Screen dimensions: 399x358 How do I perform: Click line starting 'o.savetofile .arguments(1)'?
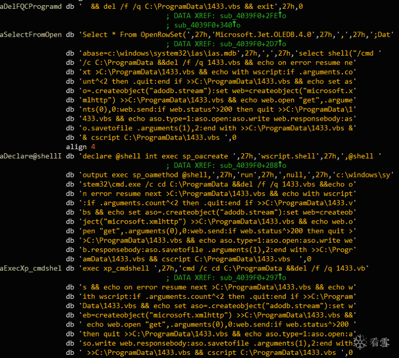[x=211, y=128]
